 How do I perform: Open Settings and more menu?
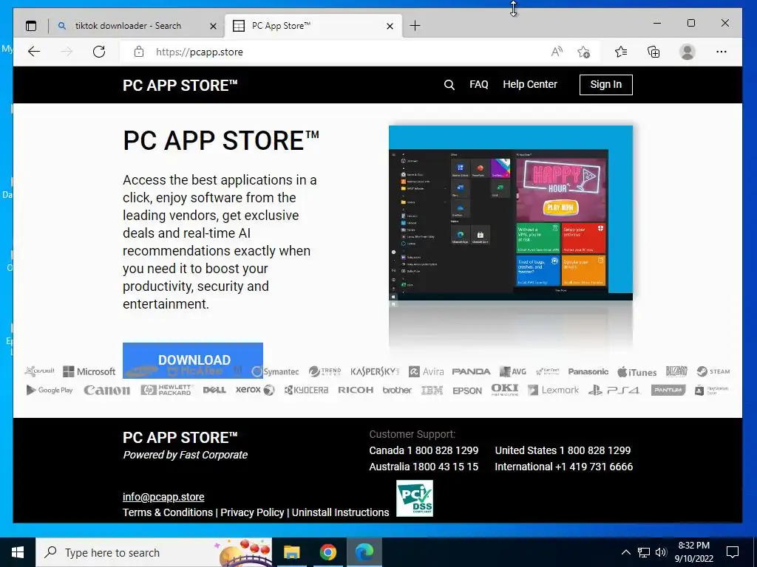click(722, 52)
